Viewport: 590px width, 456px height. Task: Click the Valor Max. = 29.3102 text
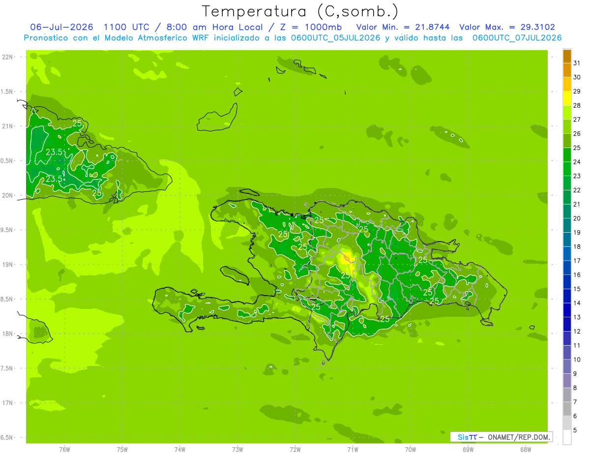click(507, 27)
